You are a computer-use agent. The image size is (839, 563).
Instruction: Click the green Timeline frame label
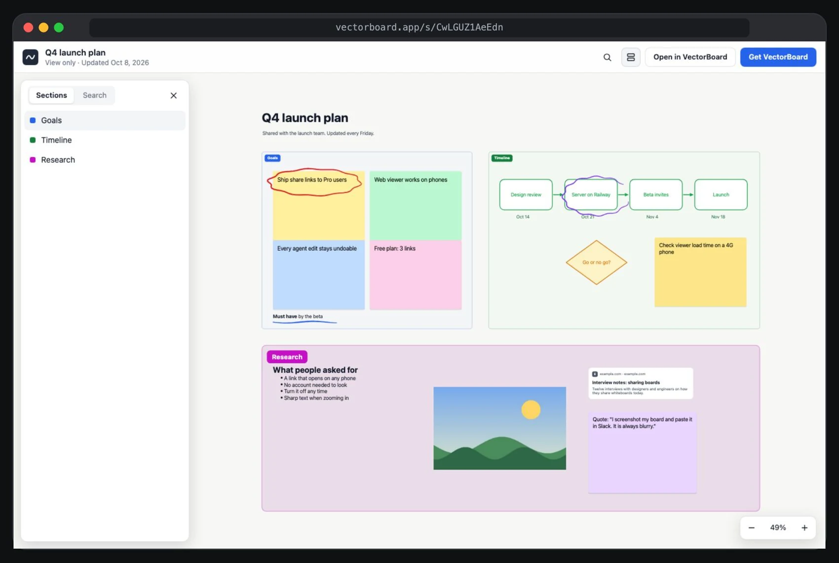(x=502, y=158)
